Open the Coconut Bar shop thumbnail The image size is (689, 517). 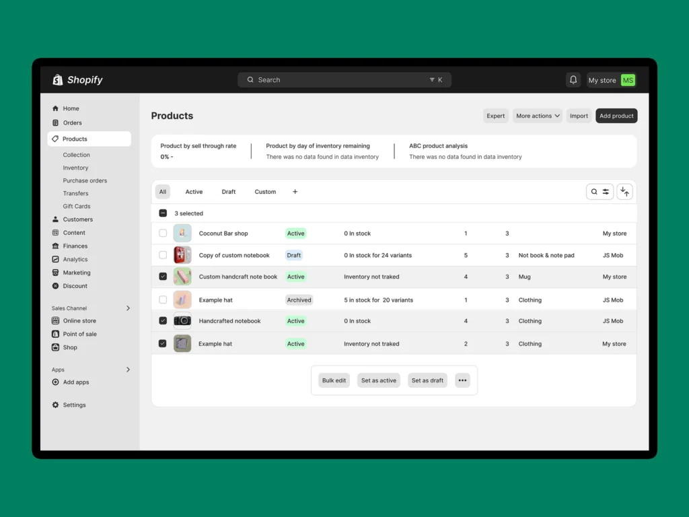182,233
